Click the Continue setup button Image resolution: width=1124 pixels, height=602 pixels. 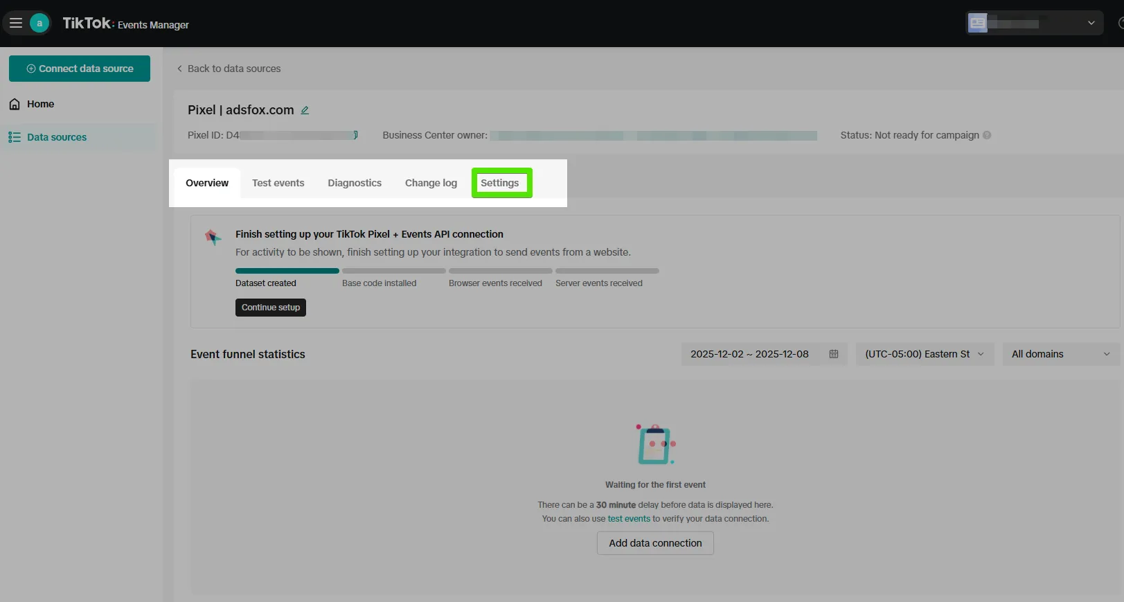pyautogui.click(x=271, y=308)
